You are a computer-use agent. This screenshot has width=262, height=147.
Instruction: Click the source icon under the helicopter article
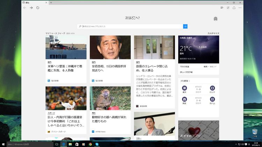[x=49, y=81]
